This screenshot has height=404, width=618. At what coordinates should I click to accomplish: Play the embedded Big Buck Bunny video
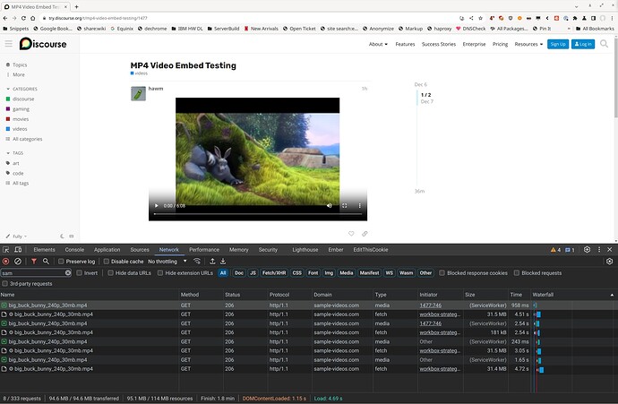[157, 206]
